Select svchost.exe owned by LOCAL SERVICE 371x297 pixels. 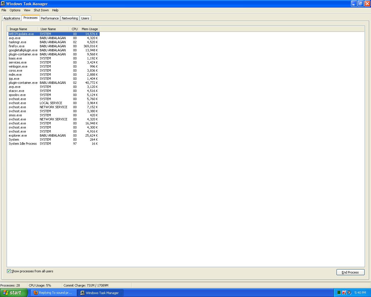54,103
